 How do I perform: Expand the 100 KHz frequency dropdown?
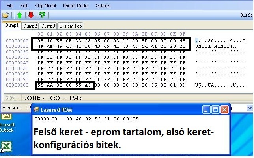[x=34, y=97]
